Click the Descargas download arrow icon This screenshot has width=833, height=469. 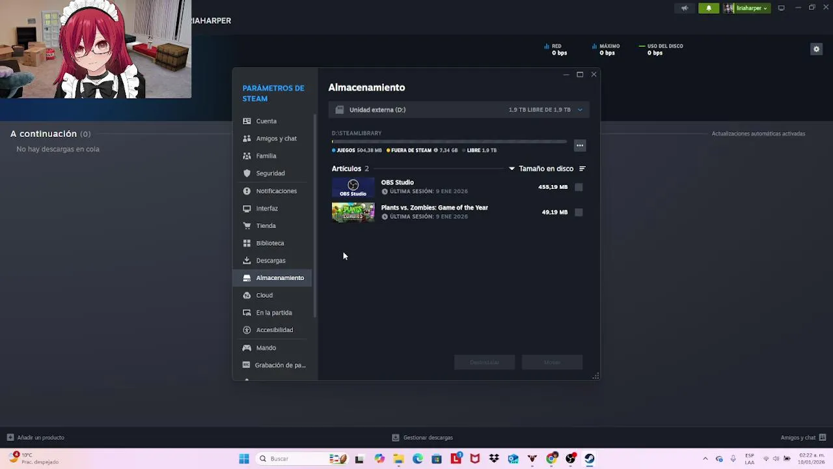click(x=247, y=261)
